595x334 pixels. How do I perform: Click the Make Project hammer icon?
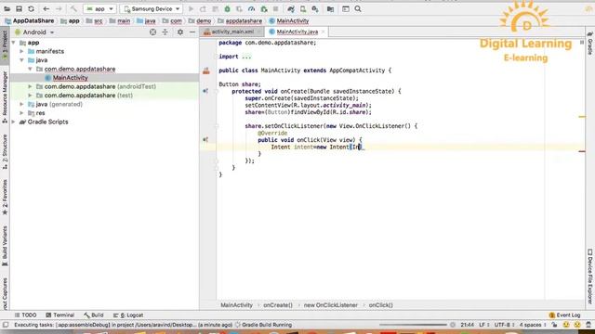click(x=73, y=8)
